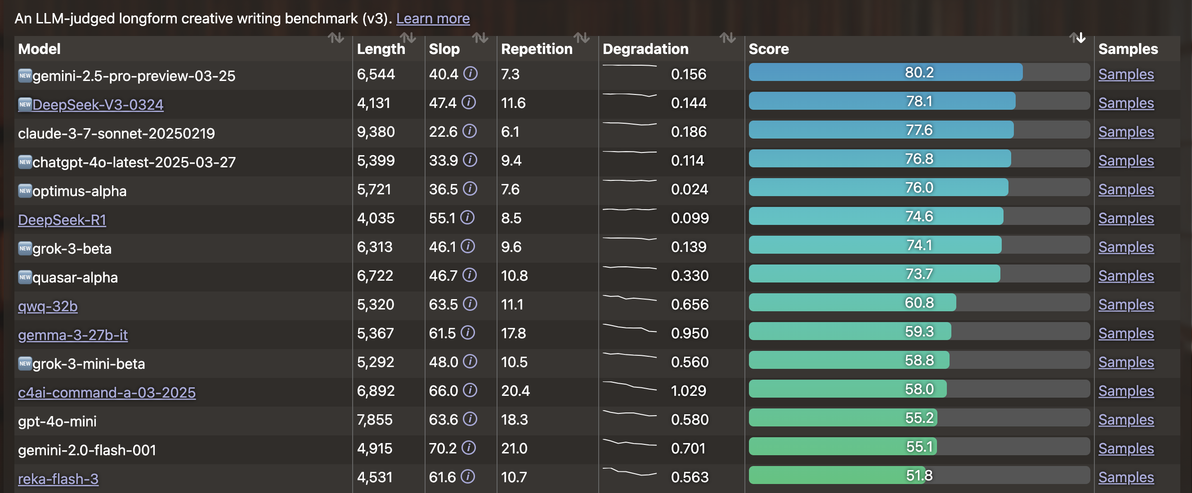
Task: Open Samples for claude-3-7-sonnet-20250219
Action: (x=1125, y=132)
